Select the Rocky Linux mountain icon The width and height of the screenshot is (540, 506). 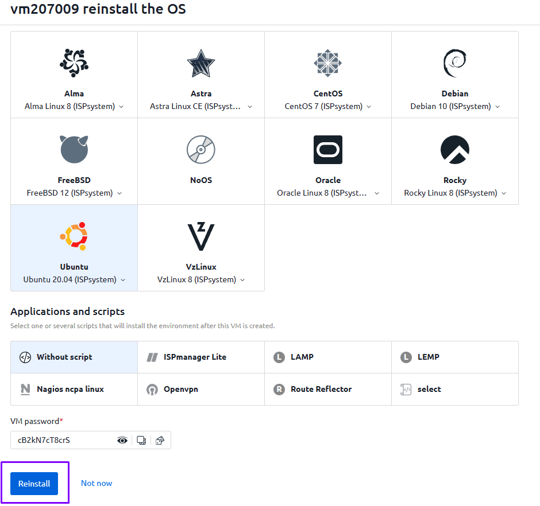[455, 150]
